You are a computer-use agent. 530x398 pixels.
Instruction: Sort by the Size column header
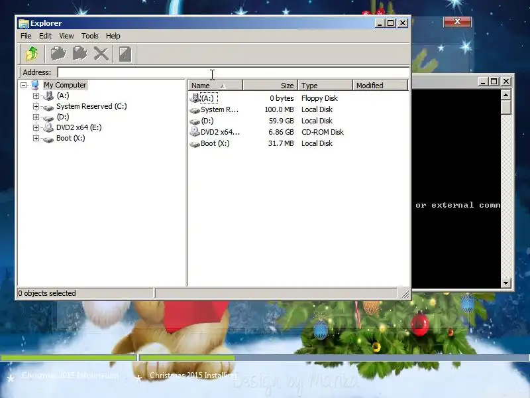pyautogui.click(x=270, y=86)
